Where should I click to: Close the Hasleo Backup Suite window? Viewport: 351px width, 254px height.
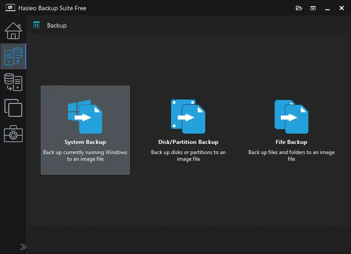click(341, 8)
